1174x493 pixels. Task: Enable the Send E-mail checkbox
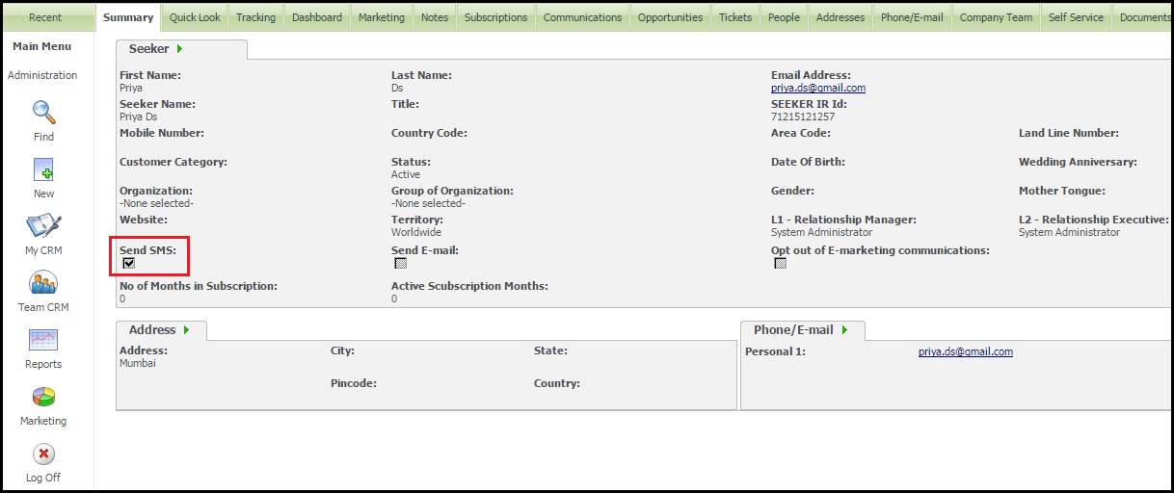point(400,264)
